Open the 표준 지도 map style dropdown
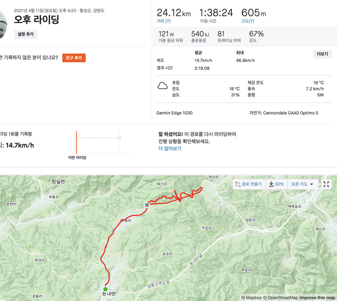 [302, 184]
